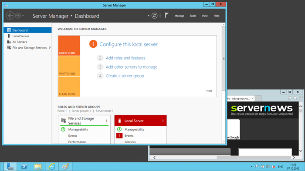The height and width of the screenshot is (171, 305).
Task: Go back with the Server Manager back arrow
Action: pyautogui.click(x=10, y=16)
